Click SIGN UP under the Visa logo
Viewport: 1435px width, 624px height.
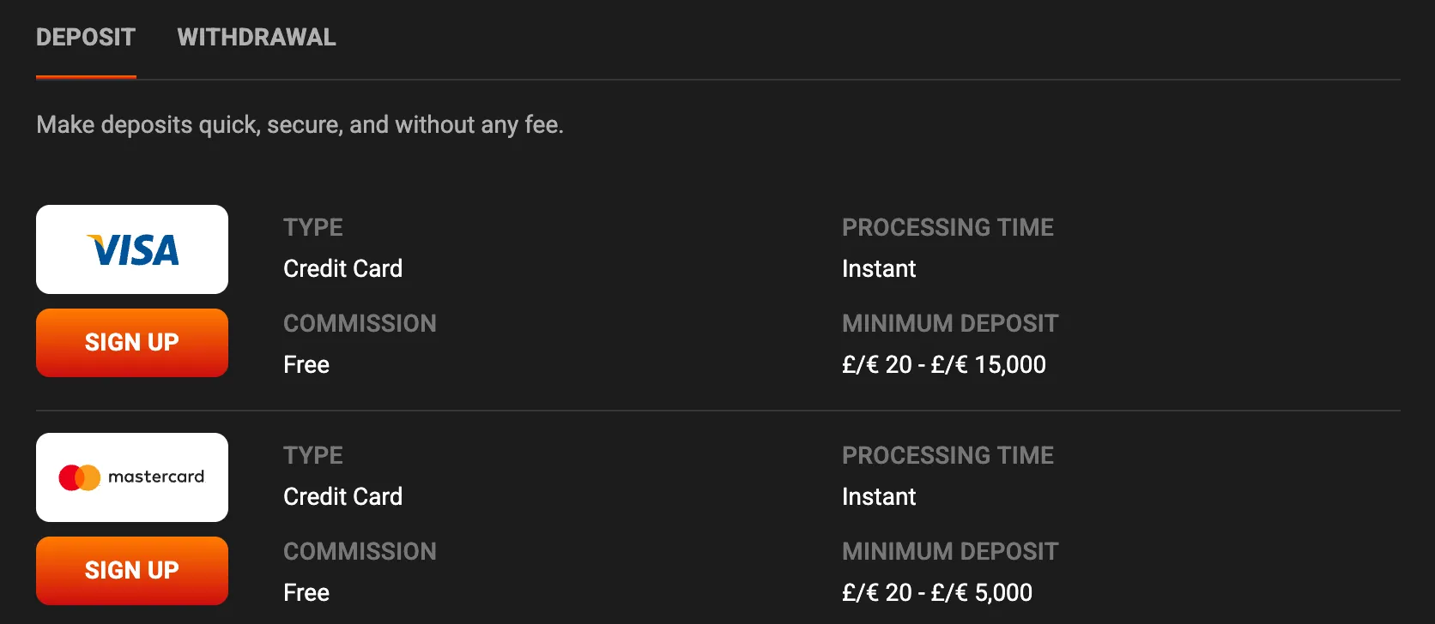click(x=131, y=342)
